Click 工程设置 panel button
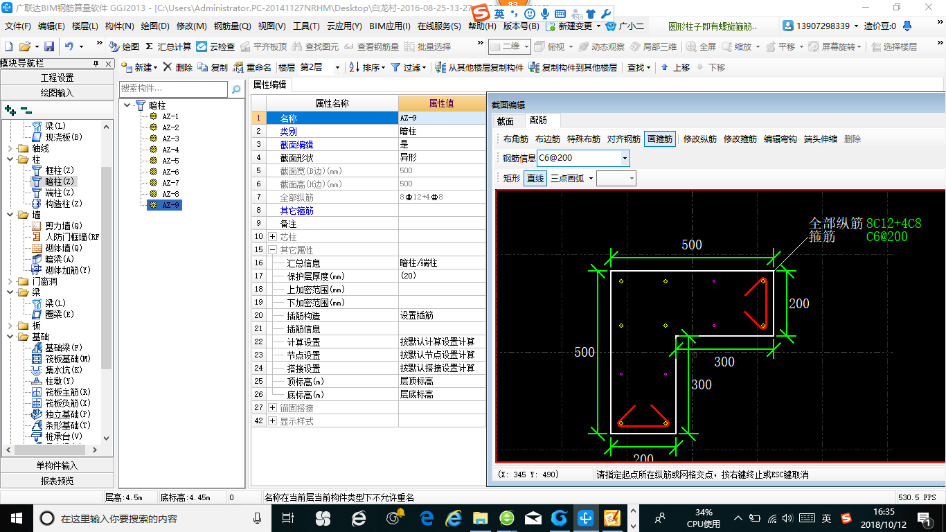This screenshot has width=946, height=532. (x=57, y=78)
